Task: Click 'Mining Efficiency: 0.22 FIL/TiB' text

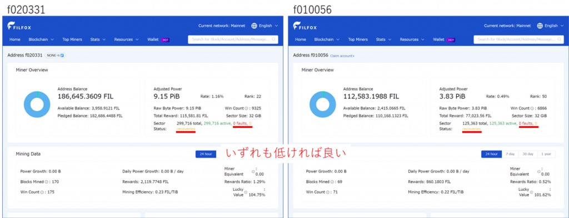Action: click(435, 192)
